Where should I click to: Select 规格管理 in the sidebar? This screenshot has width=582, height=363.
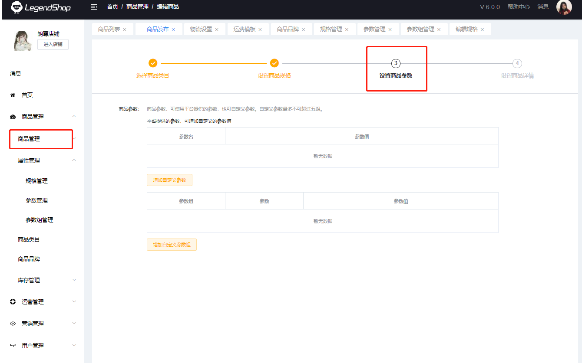36,181
